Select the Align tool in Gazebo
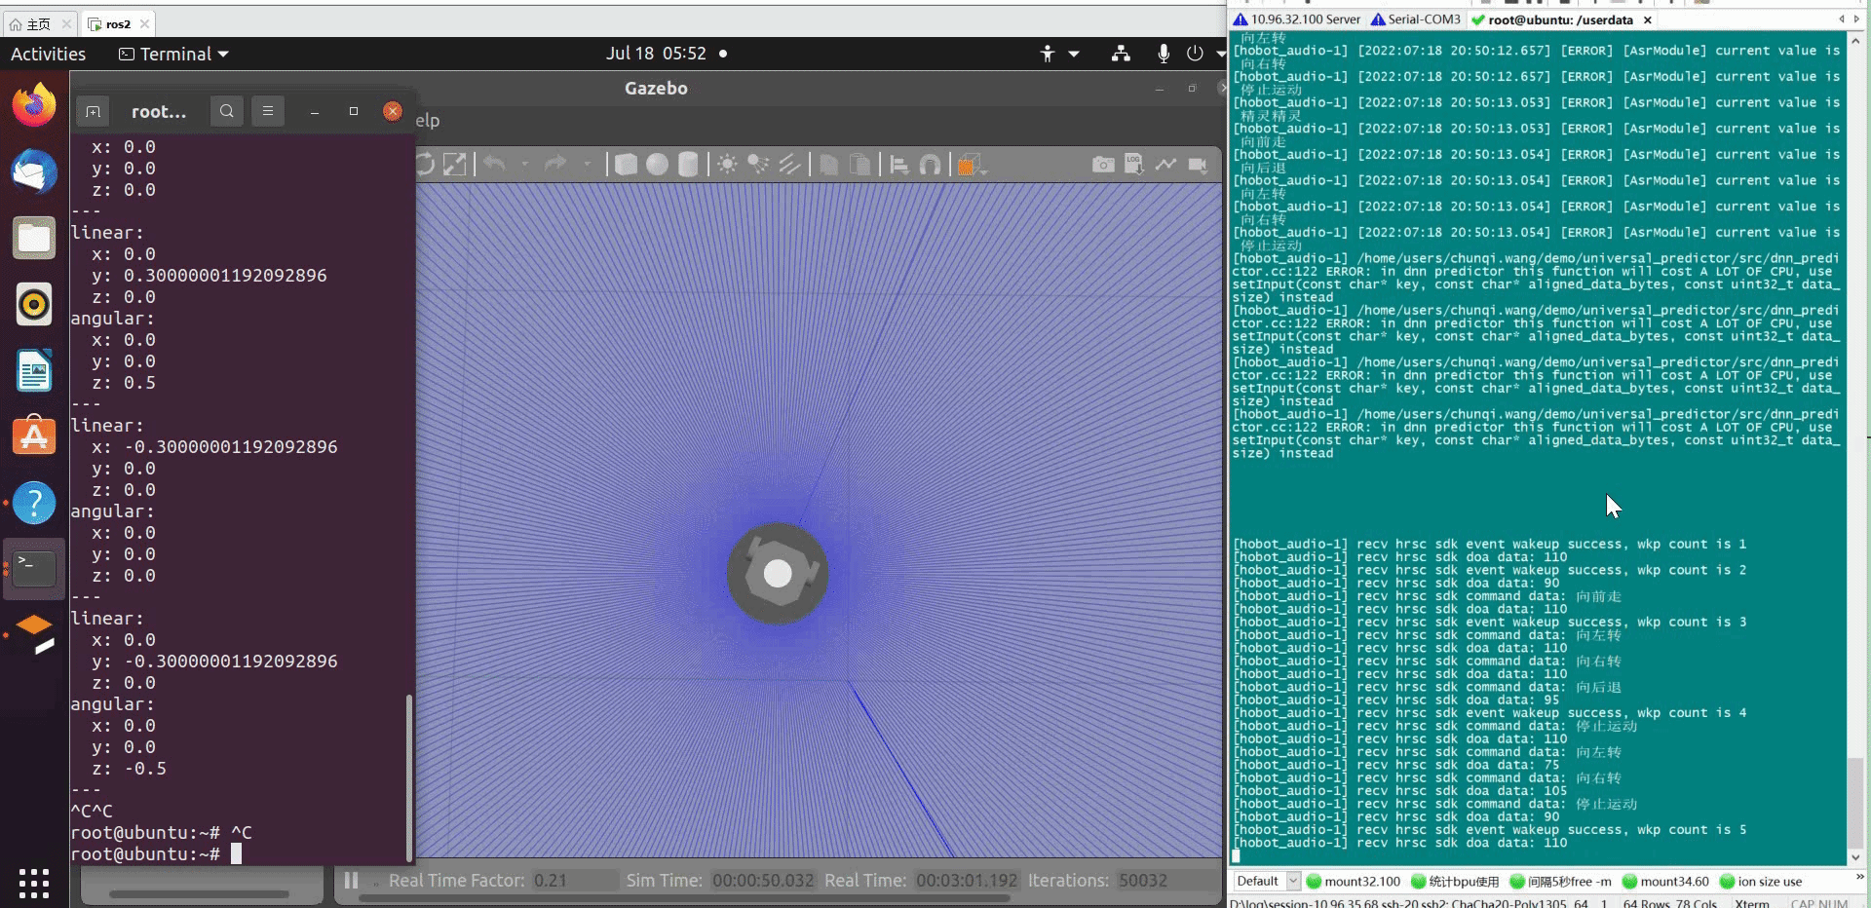This screenshot has width=1871, height=908. tap(899, 165)
